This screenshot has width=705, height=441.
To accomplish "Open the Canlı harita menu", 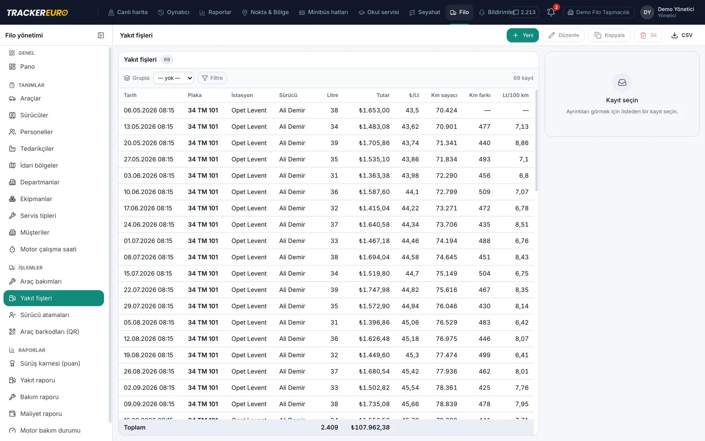I will 128,12.
